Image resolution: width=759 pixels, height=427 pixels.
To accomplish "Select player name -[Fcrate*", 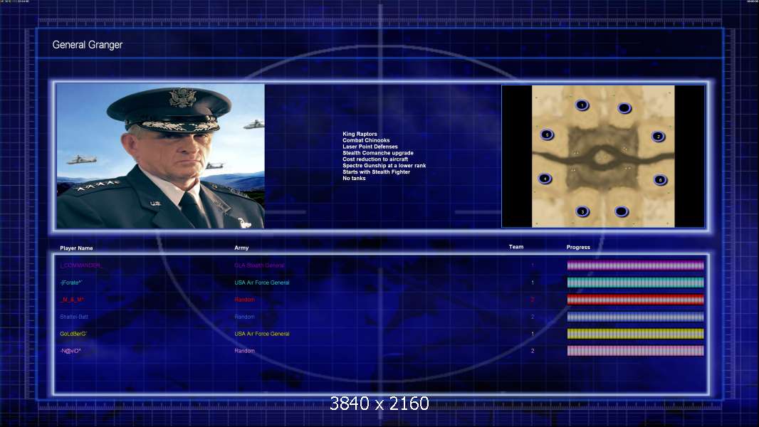I will click(71, 283).
